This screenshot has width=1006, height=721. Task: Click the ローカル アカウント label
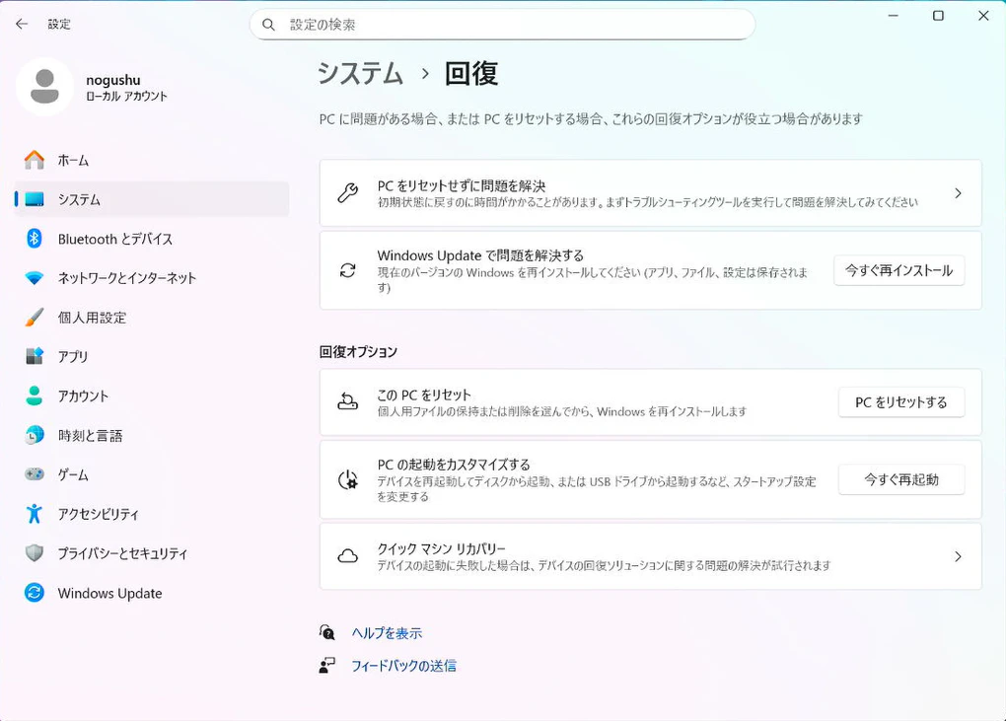click(126, 97)
